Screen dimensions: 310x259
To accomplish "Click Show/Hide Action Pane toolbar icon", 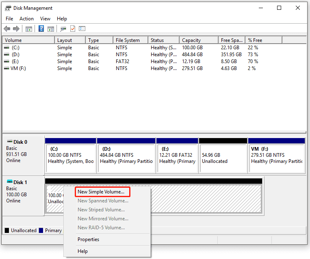I will (x=51, y=29).
